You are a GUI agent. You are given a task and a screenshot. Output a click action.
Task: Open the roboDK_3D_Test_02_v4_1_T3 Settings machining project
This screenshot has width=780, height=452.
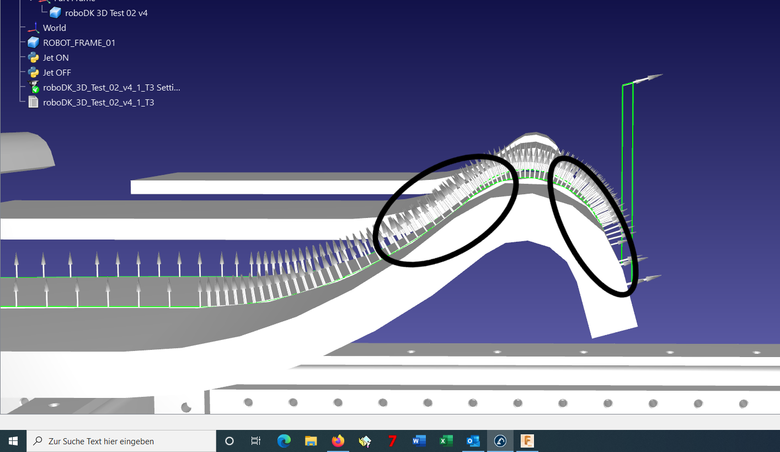coord(111,87)
